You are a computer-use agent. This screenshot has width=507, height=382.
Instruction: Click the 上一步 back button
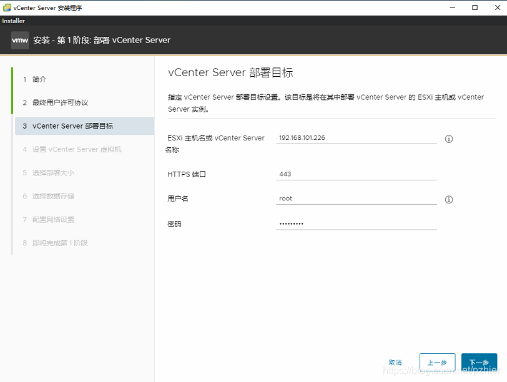tap(437, 362)
